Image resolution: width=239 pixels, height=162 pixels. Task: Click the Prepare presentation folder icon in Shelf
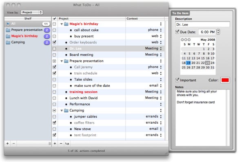pyautogui.click(x=8, y=30)
